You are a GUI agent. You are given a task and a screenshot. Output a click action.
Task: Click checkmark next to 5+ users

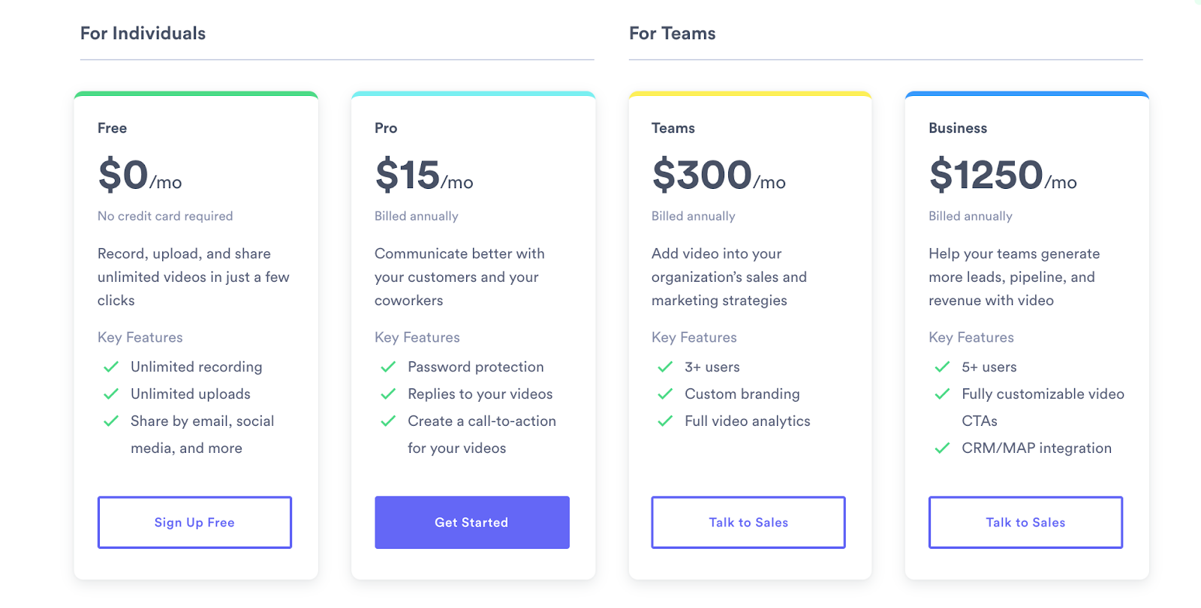pos(942,367)
